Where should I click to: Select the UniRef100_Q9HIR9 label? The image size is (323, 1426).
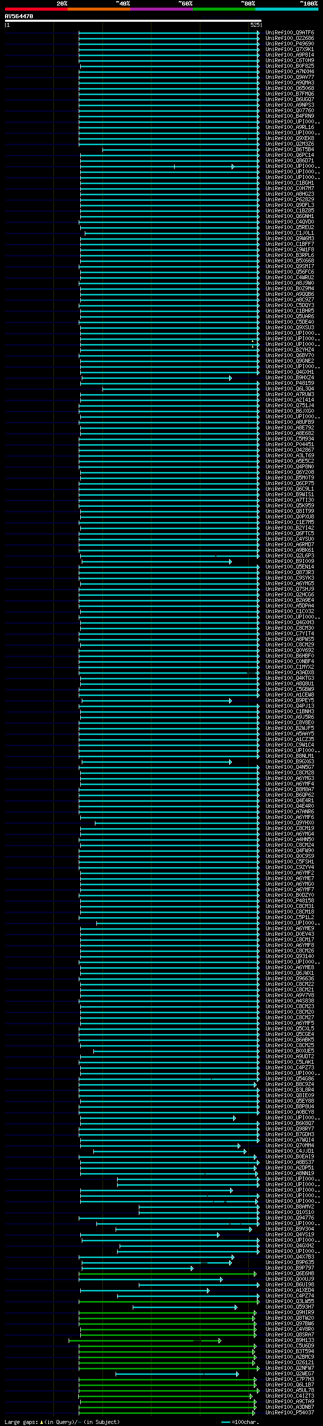290,1312
